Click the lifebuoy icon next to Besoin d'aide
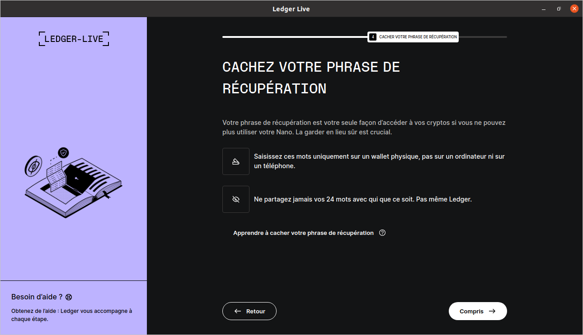This screenshot has width=583, height=335. (x=69, y=297)
